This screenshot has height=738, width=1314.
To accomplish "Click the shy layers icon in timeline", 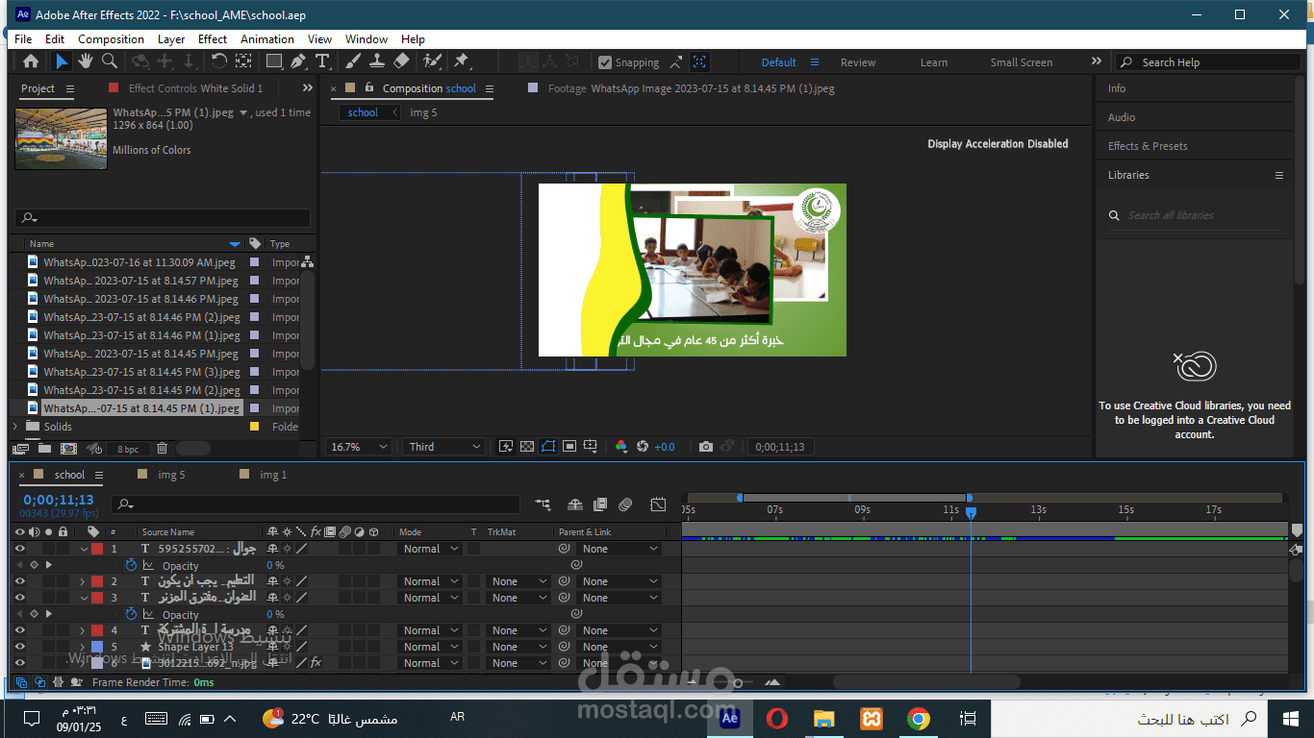I will [x=575, y=504].
